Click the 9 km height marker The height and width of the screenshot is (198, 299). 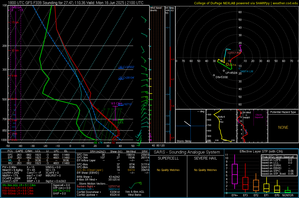click(14, 76)
